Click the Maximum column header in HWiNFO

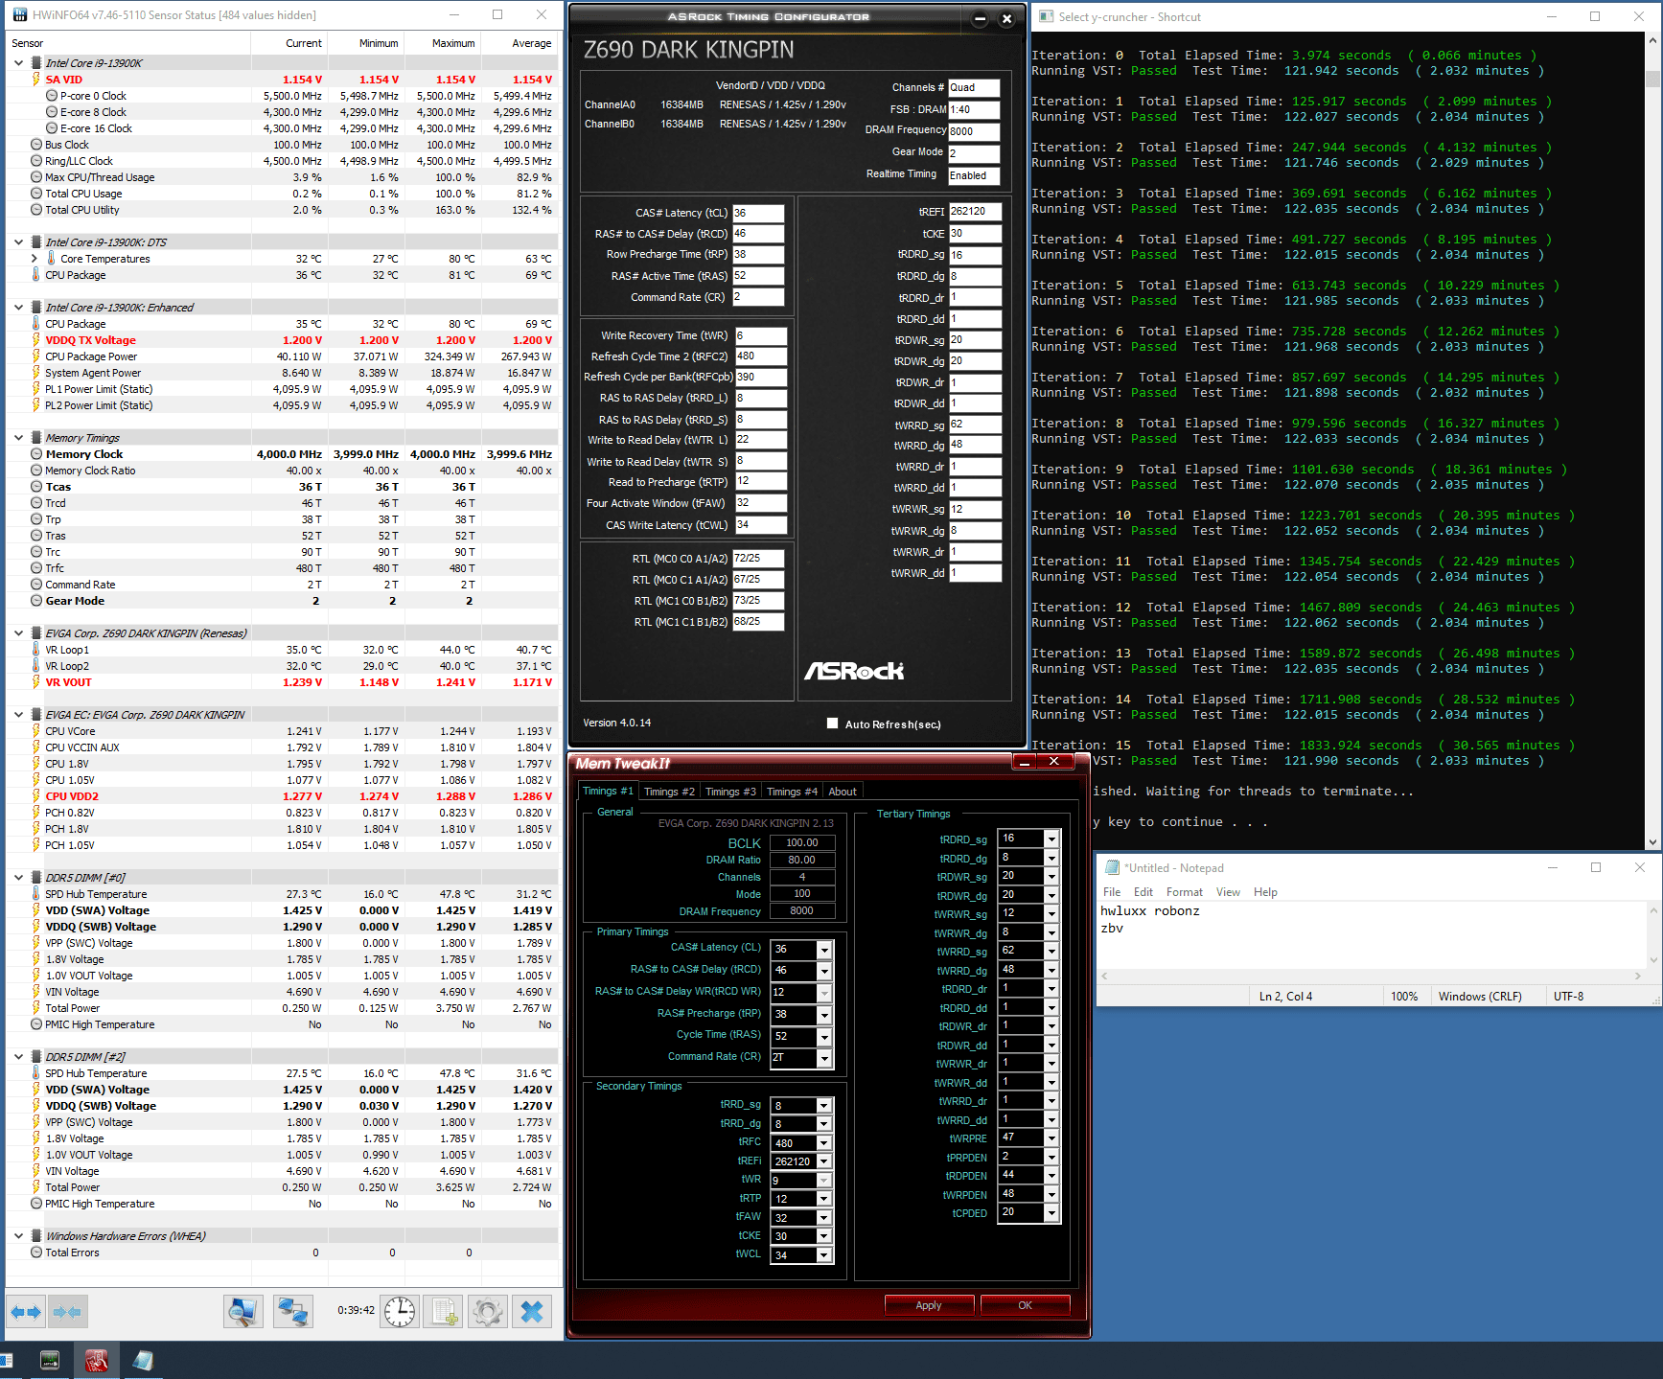tap(443, 43)
